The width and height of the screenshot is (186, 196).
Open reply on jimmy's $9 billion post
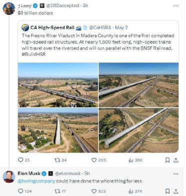20,160
